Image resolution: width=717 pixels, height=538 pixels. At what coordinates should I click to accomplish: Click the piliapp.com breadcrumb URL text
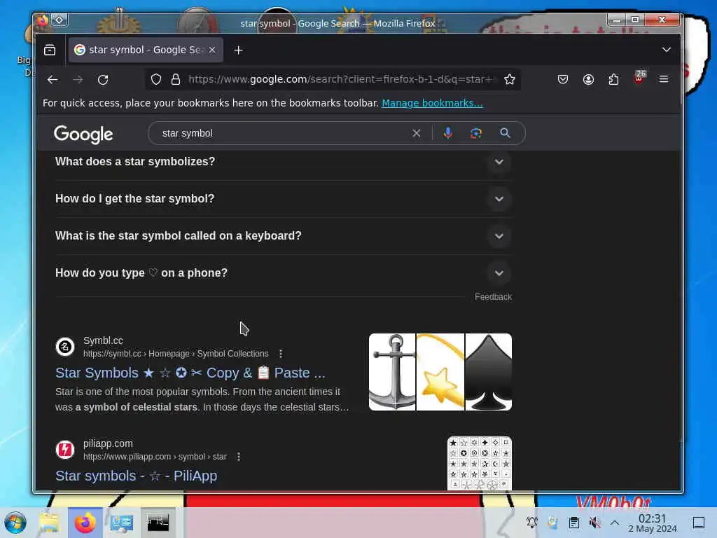click(155, 457)
